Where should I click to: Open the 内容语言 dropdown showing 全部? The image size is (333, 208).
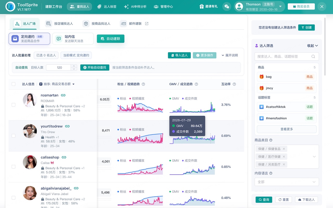click(287, 182)
